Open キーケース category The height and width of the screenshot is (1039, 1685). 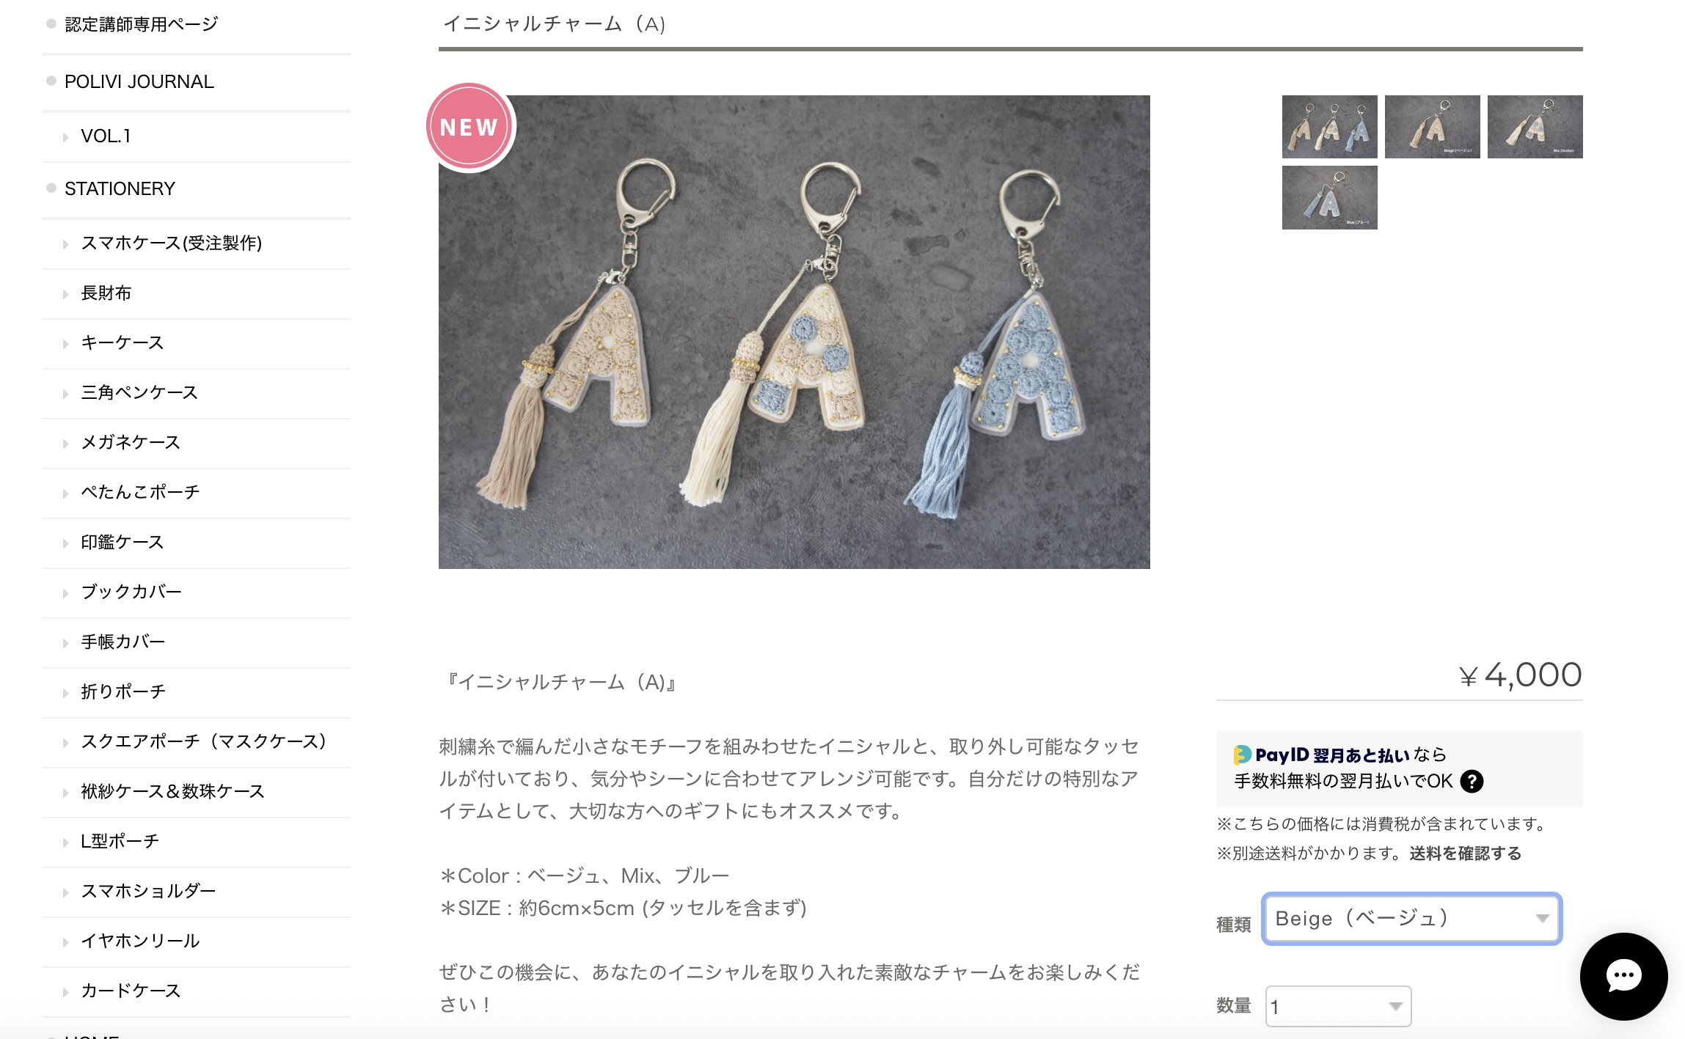(122, 342)
